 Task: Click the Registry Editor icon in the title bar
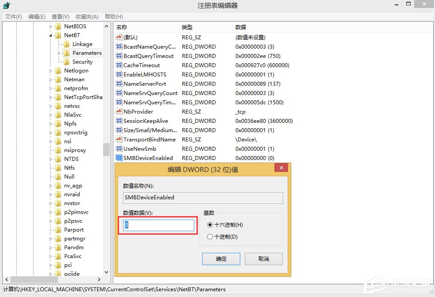click(5, 5)
